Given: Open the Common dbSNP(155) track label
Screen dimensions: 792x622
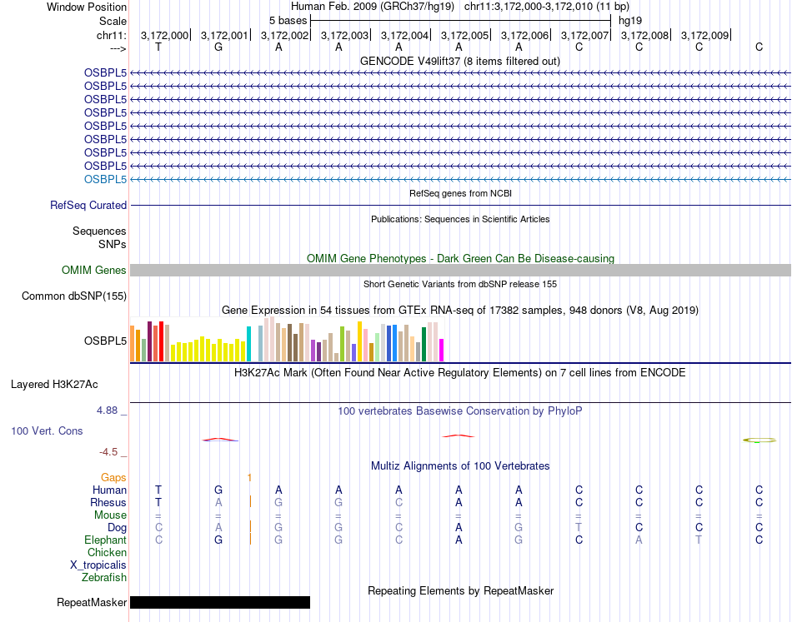Looking at the screenshot, I should click(73, 296).
